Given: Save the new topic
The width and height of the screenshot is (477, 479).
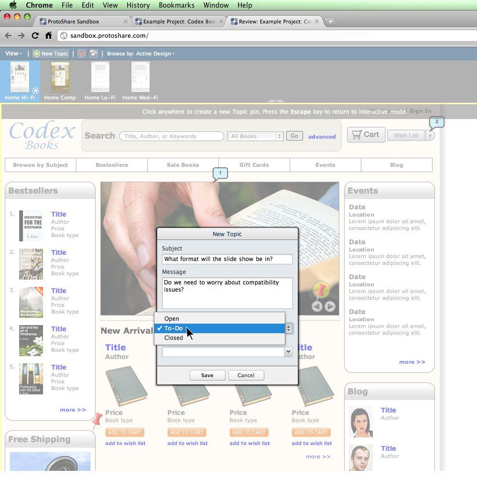Looking at the screenshot, I should point(207,375).
